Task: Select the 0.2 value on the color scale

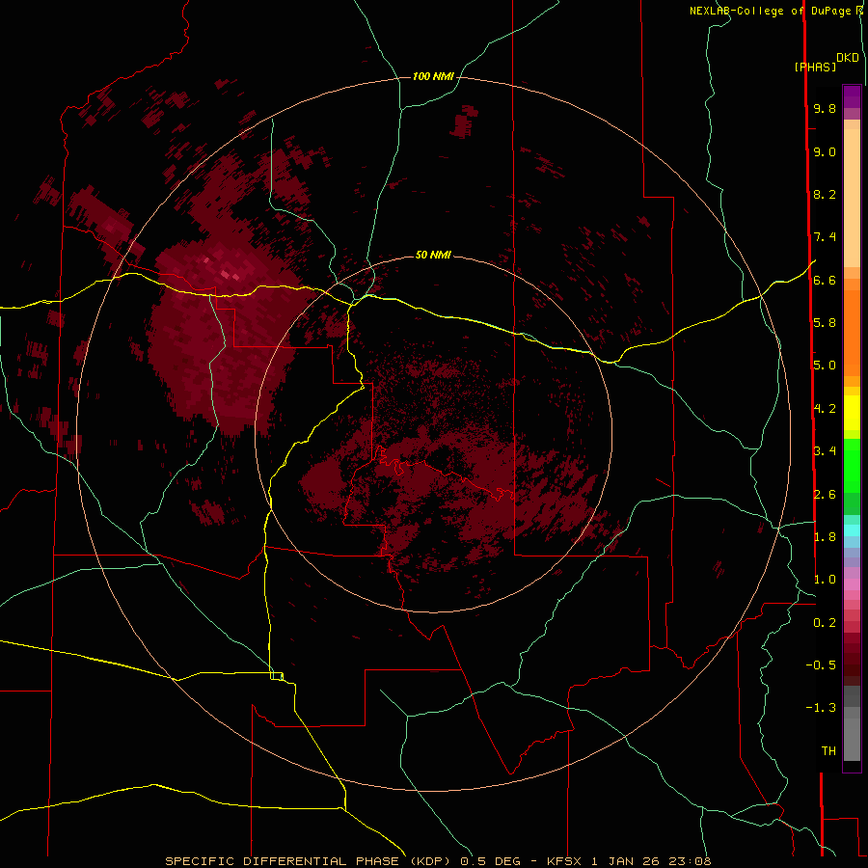Action: (x=825, y=623)
